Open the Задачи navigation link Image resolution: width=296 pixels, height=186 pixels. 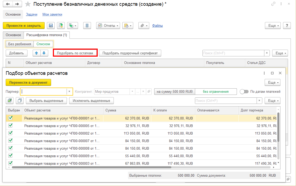click(x=32, y=15)
